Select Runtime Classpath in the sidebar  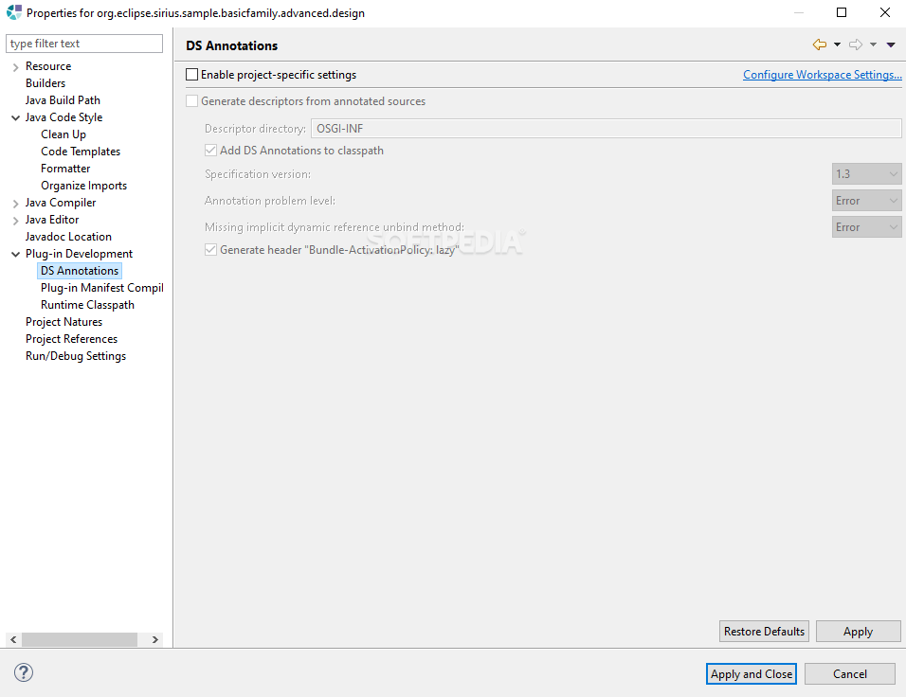coord(87,304)
